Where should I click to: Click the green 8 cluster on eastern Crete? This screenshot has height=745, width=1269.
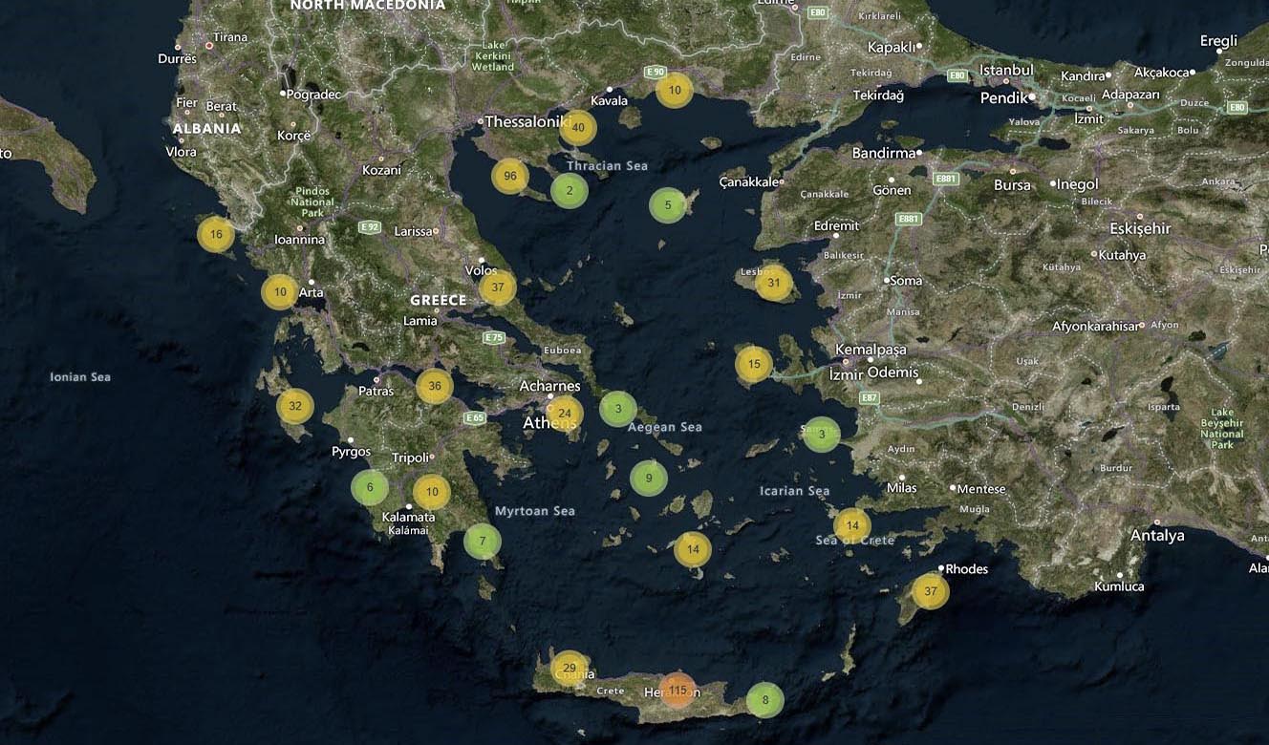pyautogui.click(x=764, y=700)
